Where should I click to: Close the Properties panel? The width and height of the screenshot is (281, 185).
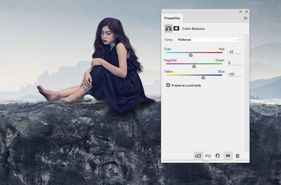coord(247,12)
